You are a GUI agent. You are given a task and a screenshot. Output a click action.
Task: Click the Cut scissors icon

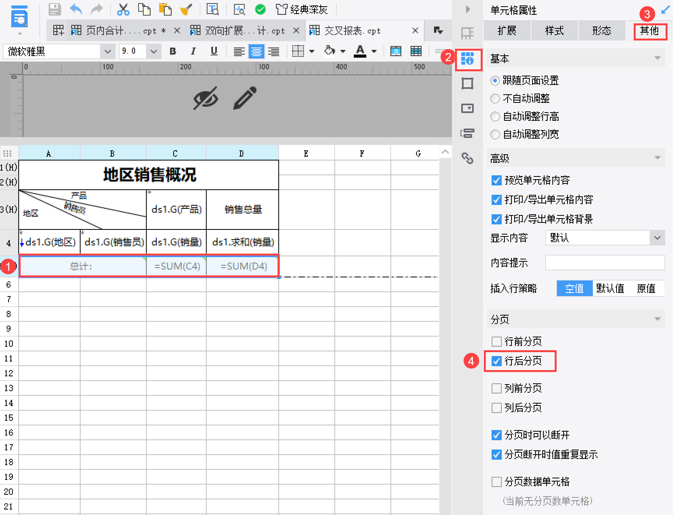pyautogui.click(x=123, y=9)
